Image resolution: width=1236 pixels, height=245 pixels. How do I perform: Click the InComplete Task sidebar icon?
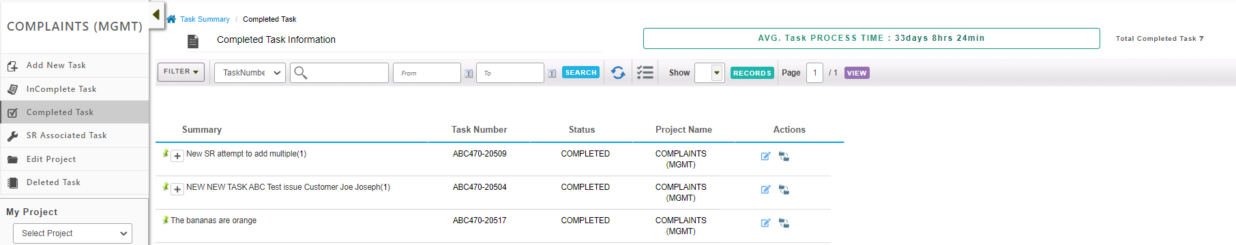click(12, 89)
